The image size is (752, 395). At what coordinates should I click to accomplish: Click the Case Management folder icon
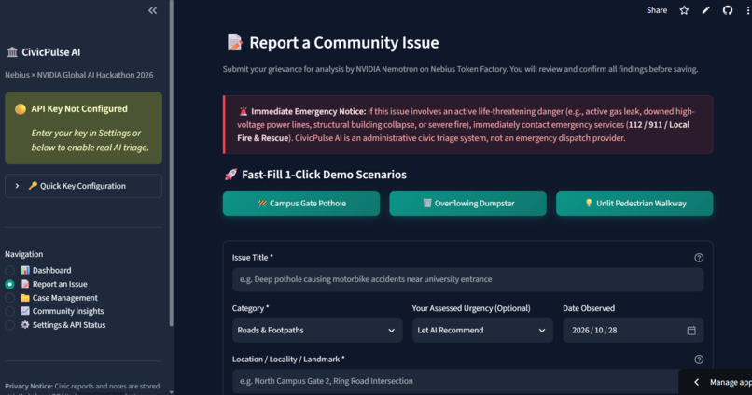coord(25,298)
